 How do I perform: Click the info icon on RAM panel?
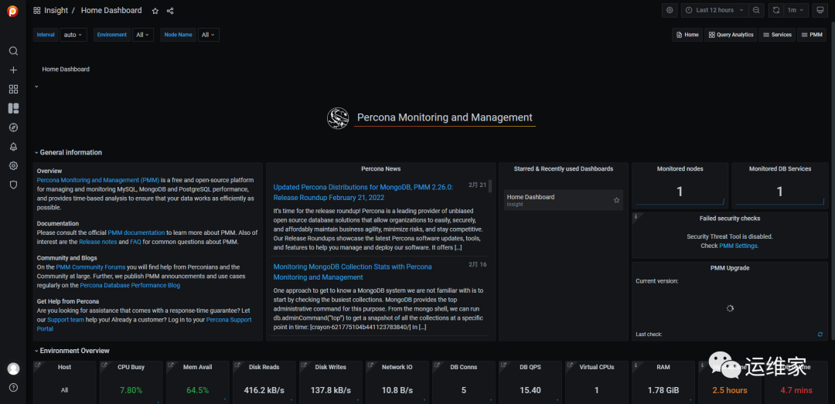point(636,365)
